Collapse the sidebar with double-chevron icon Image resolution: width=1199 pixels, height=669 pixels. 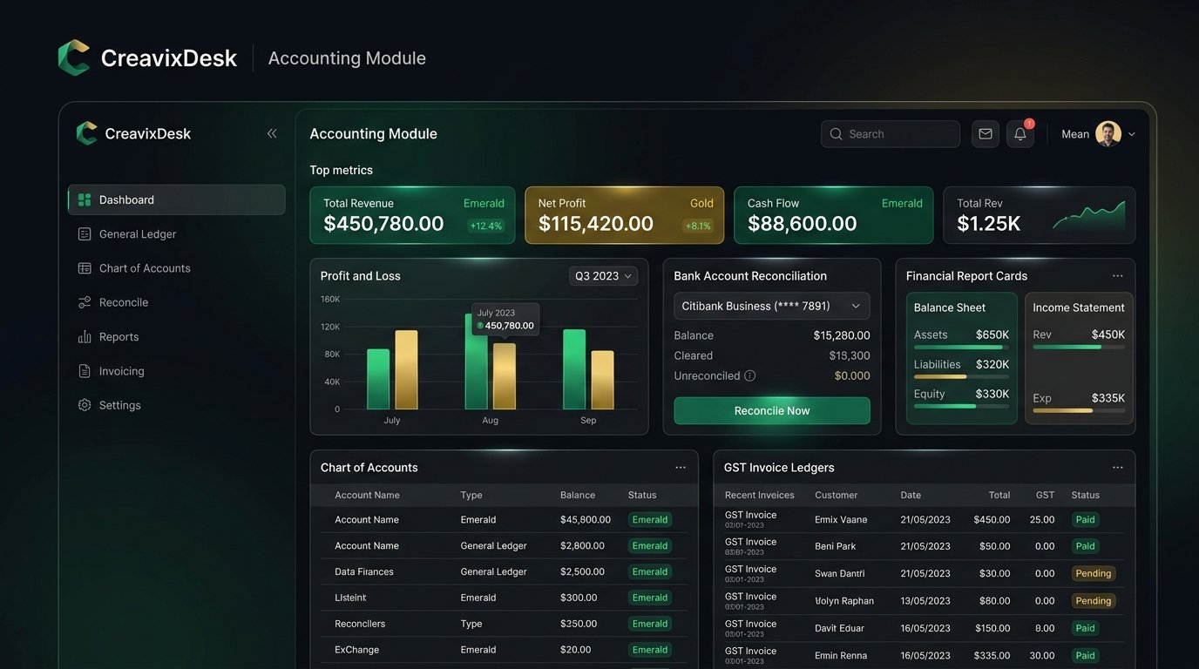(272, 133)
